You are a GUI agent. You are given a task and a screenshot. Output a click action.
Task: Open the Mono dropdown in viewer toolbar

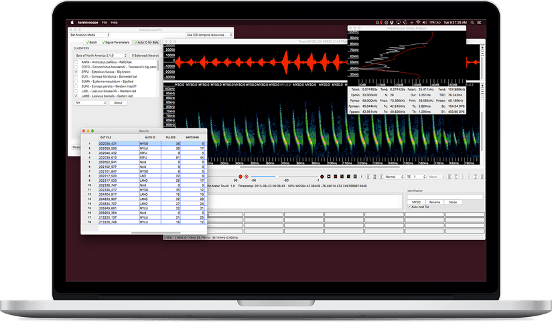[x=437, y=177]
